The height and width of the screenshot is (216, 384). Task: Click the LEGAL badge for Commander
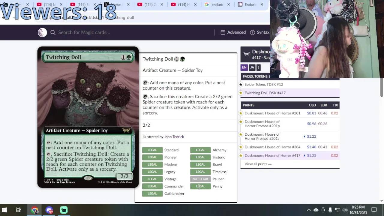click(x=152, y=186)
